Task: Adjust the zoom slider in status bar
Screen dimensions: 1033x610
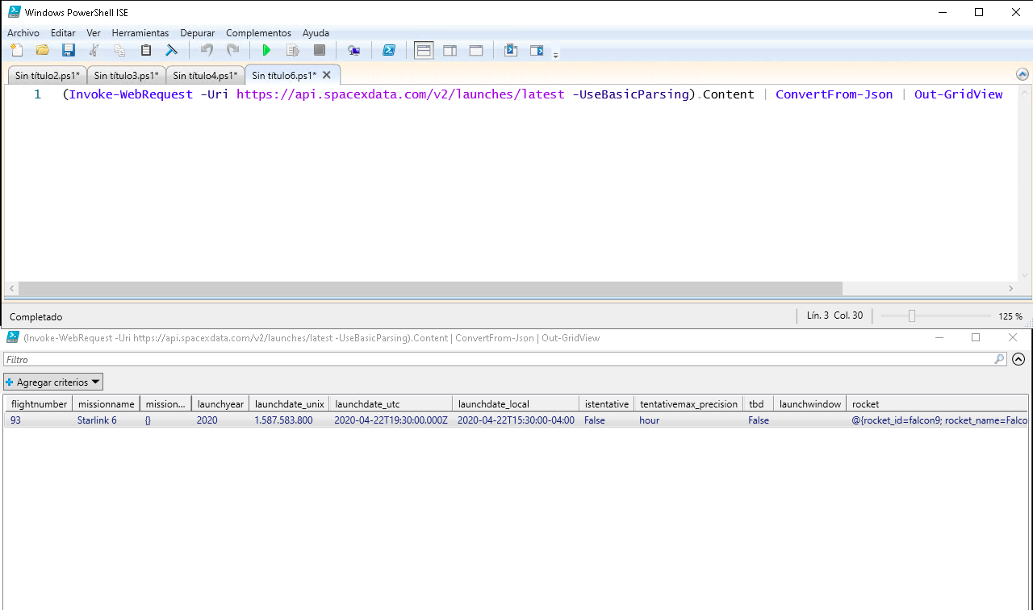Action: click(x=912, y=316)
